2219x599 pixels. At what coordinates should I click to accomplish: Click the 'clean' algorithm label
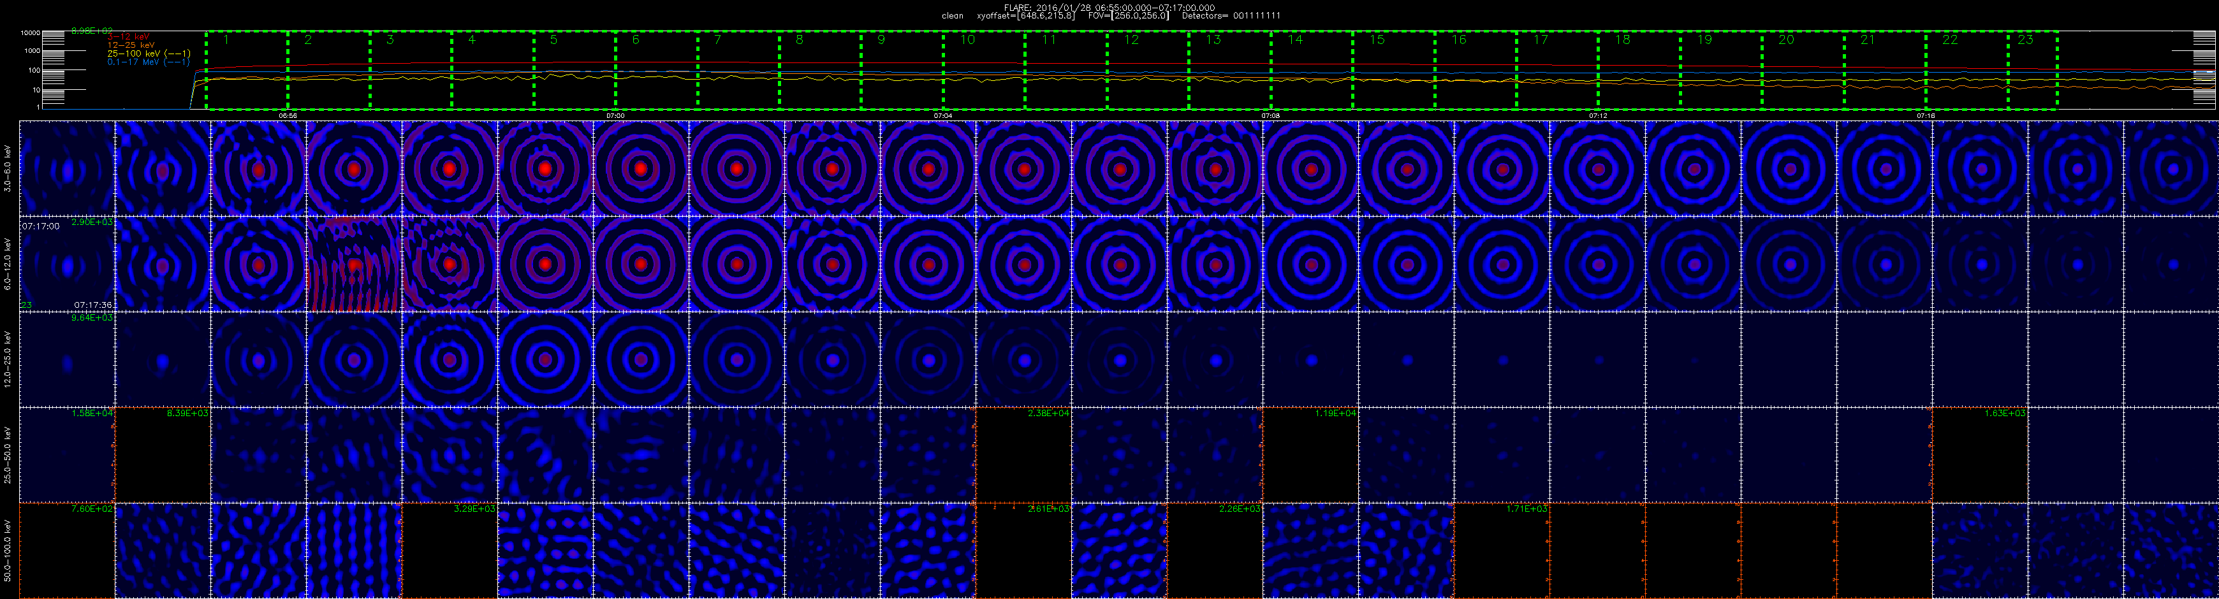tap(953, 15)
